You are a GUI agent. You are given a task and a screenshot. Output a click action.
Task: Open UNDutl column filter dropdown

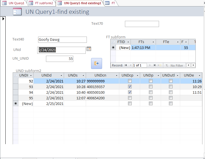(x=178, y=75)
